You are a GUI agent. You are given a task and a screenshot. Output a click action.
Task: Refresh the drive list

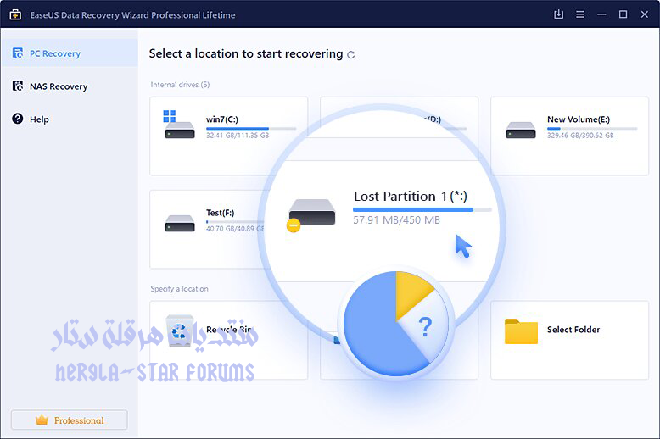(x=350, y=55)
